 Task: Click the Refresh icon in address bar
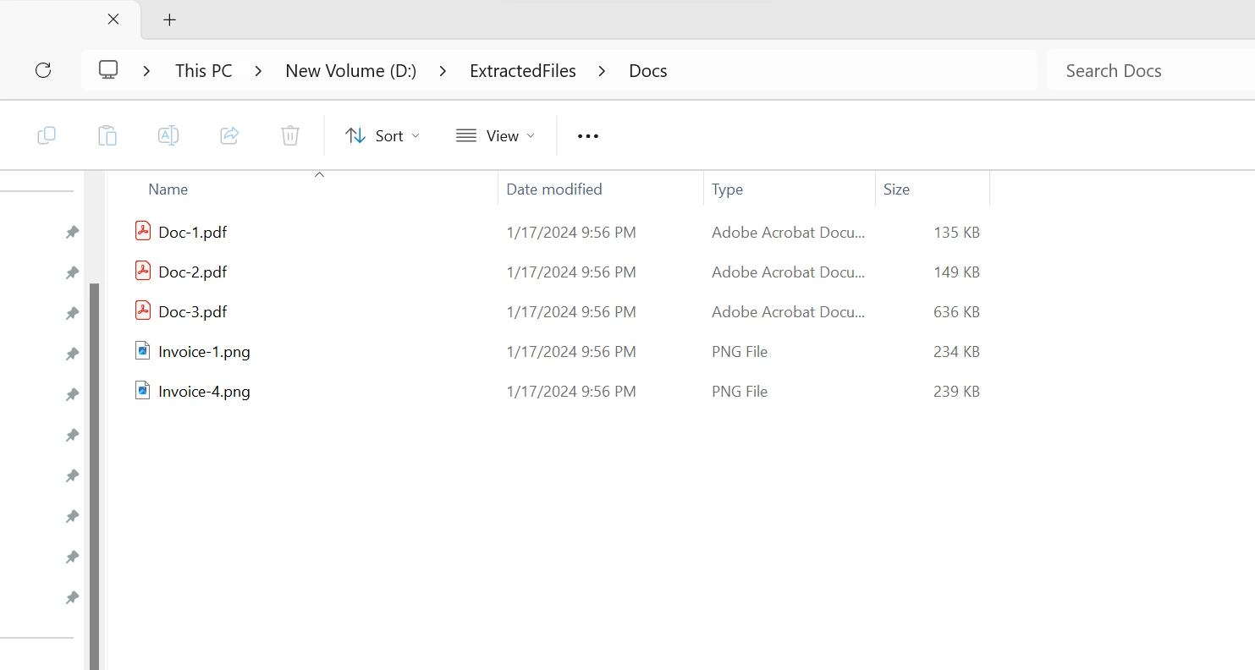(x=43, y=70)
